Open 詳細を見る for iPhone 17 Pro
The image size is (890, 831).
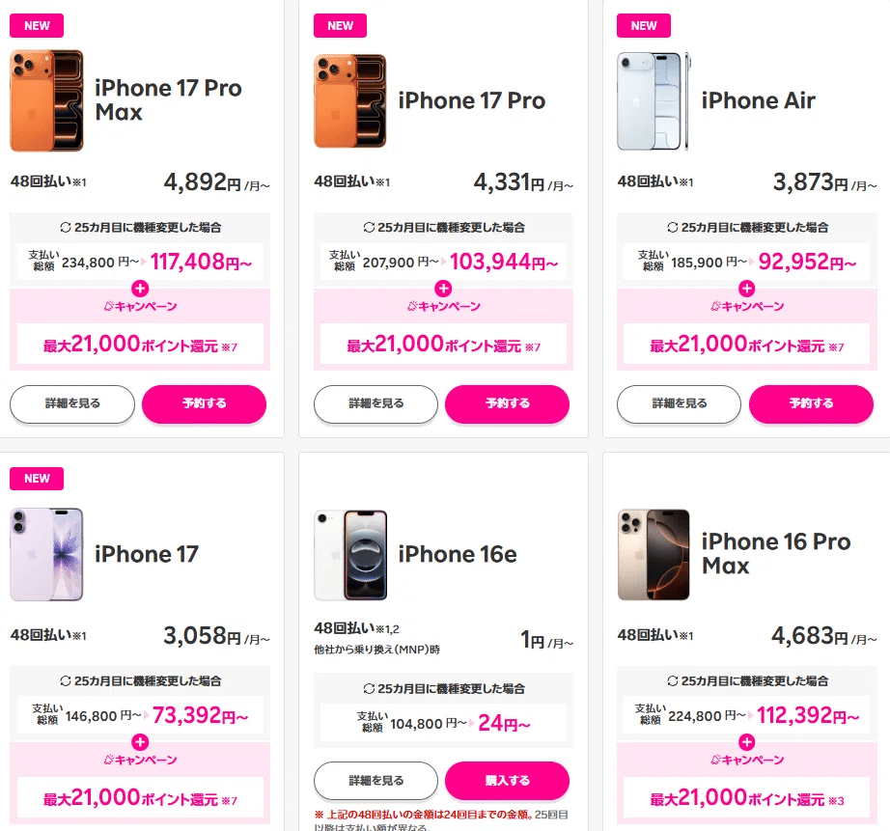point(375,404)
